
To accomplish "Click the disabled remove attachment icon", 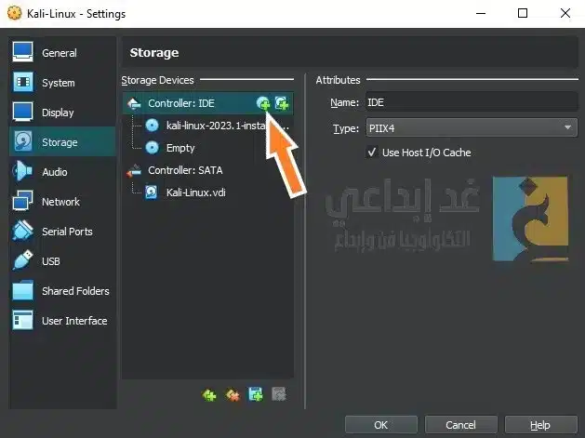I will tap(279, 394).
